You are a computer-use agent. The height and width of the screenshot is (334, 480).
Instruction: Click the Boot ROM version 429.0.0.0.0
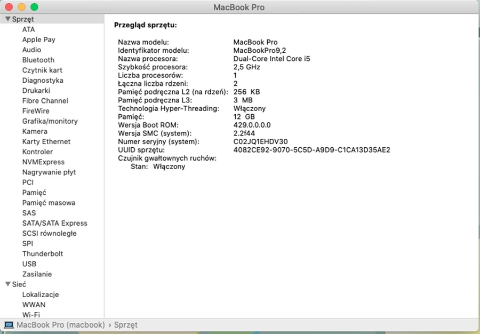coord(252,125)
